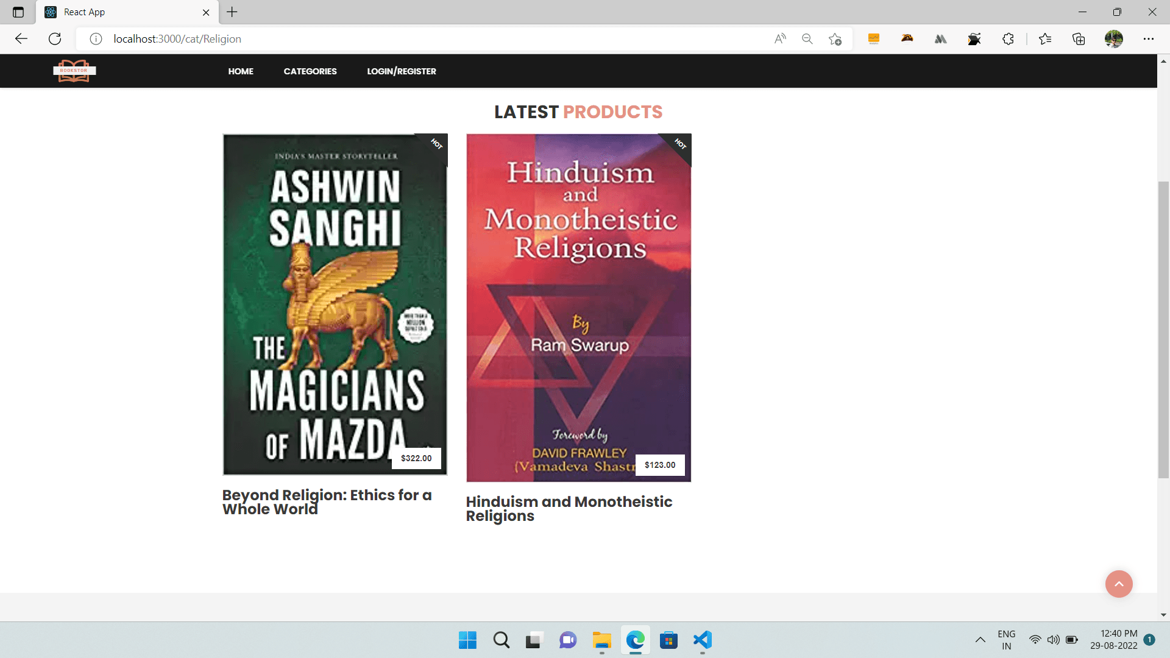Open Task View on taskbar
This screenshot has height=658, width=1170.
point(534,640)
